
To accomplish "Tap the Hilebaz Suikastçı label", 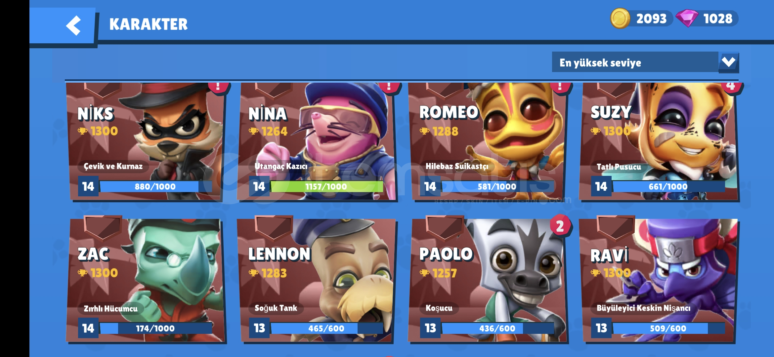I will tap(457, 166).
